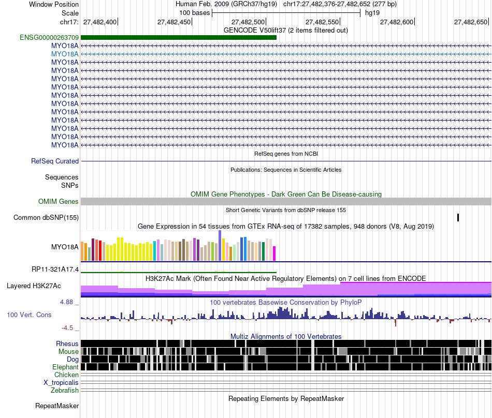Select the Zebrafish alignment row label

point(64,391)
